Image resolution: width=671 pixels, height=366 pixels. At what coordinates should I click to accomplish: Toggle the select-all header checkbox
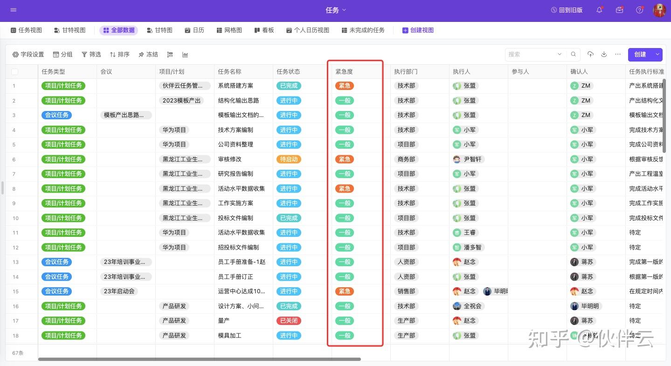click(15, 72)
